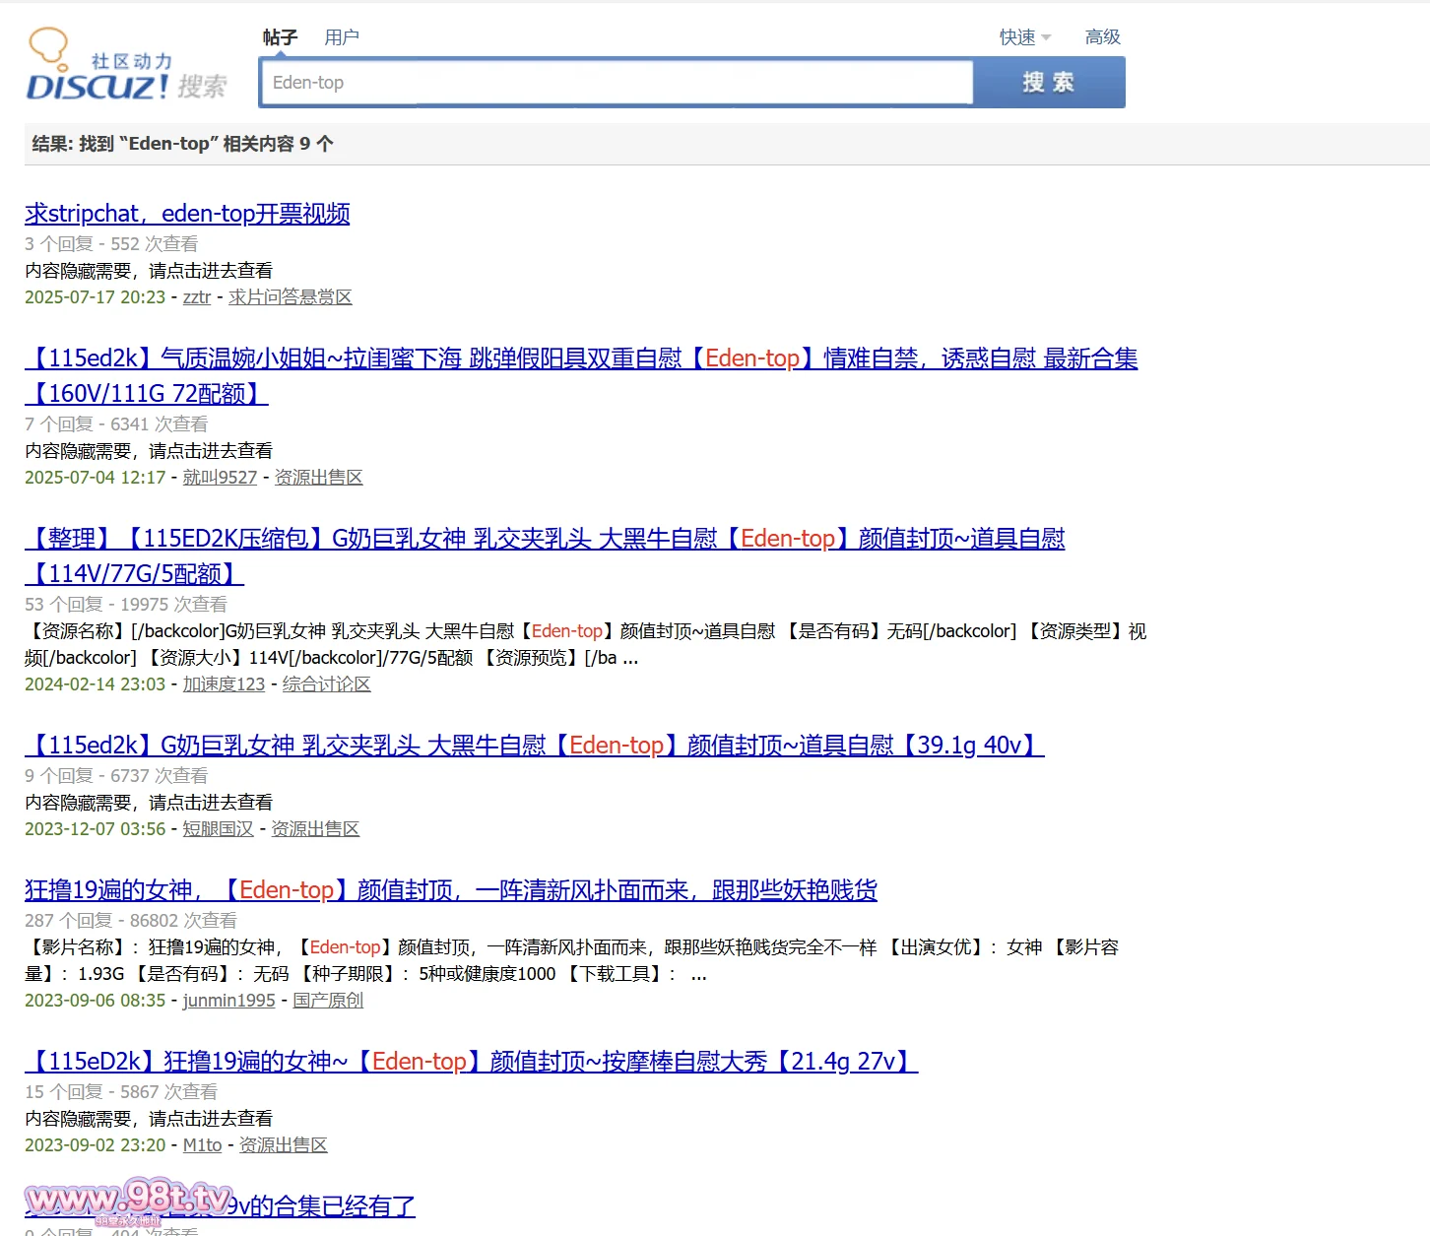Switch to the 帖子 search tab
Image resolution: width=1430 pixels, height=1236 pixels.
[280, 37]
